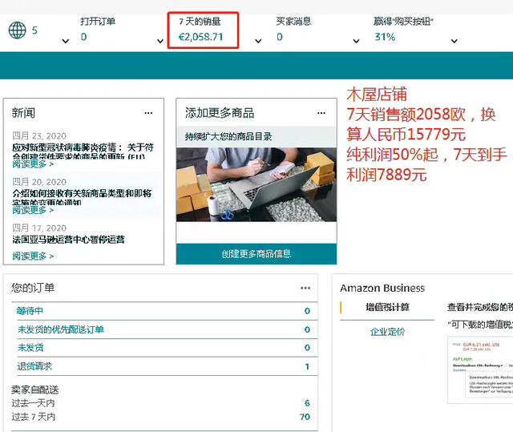Open the 等待中 orders row
Screen dimensions: 513x432
pyautogui.click(x=30, y=311)
